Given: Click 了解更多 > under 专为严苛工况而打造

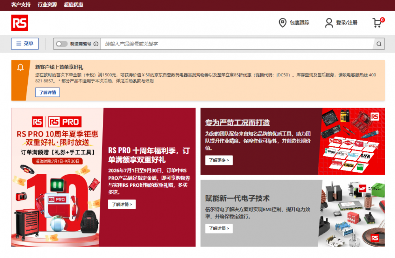Looking at the screenshot, I should click(219, 160).
